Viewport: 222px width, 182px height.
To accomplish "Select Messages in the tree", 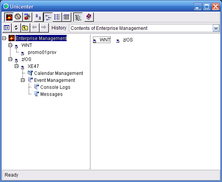I will coord(52,94).
